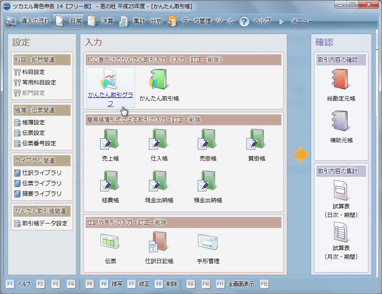Click the F6 複写 function button
The width and height of the screenshot is (382, 294).
(x=111, y=284)
